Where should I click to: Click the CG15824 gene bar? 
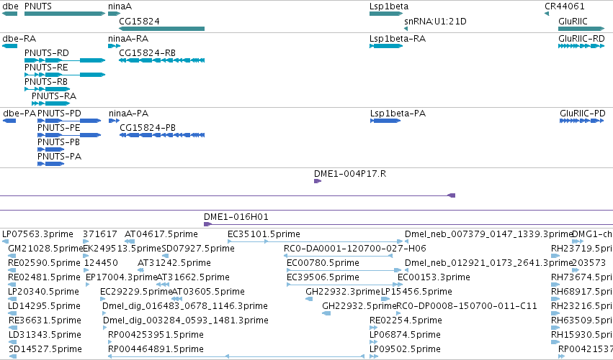pyautogui.click(x=162, y=29)
